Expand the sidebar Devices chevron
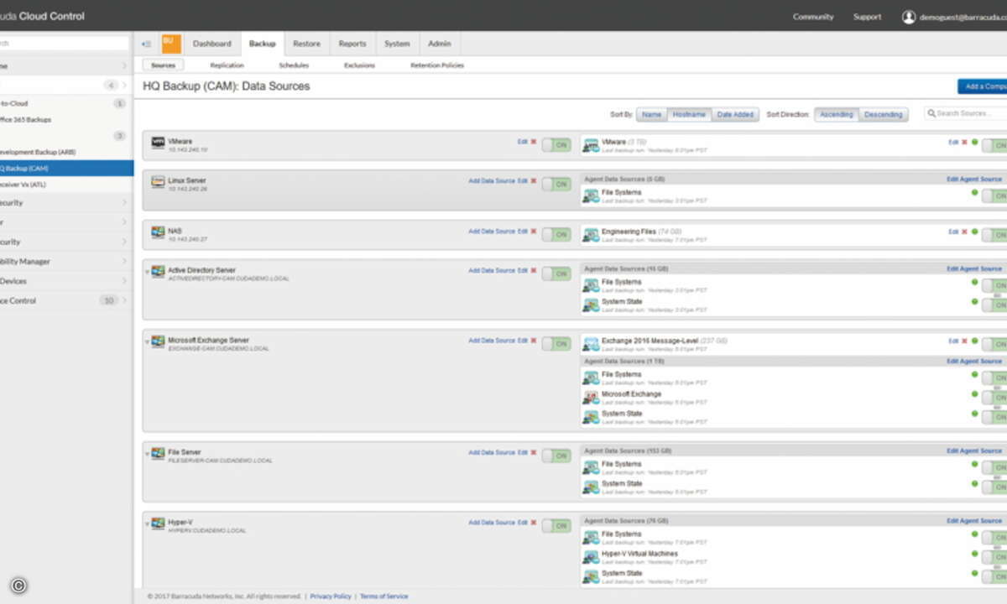 point(124,281)
